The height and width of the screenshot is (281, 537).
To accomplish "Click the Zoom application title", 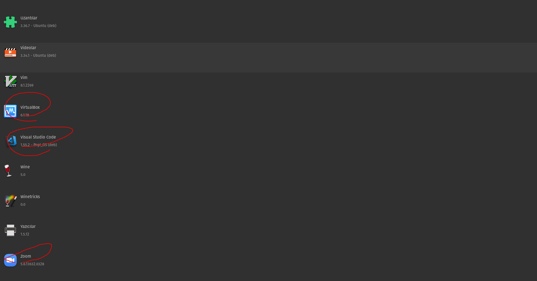I will click(26, 256).
